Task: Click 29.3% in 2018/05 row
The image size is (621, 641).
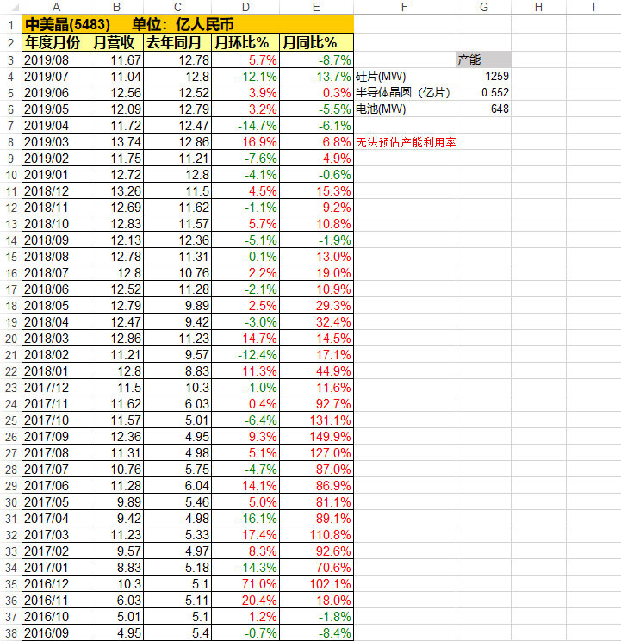Action: 316,305
